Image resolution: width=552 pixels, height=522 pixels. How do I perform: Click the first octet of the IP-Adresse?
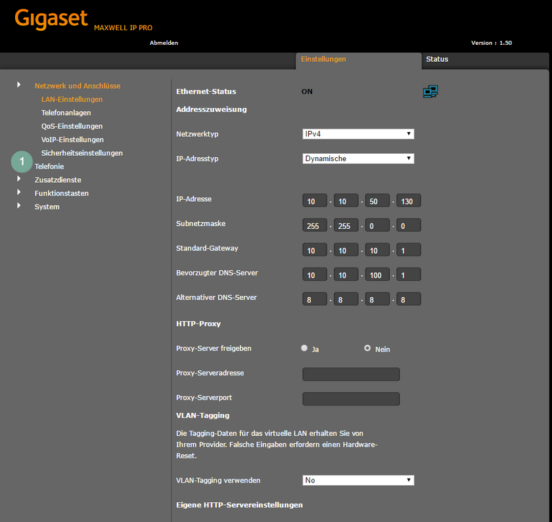point(314,201)
